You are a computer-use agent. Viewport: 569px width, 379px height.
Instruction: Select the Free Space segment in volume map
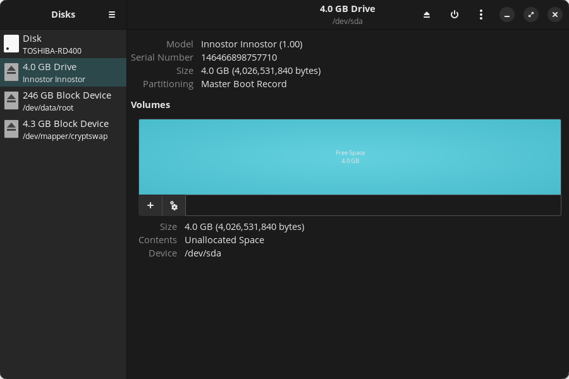(350, 156)
